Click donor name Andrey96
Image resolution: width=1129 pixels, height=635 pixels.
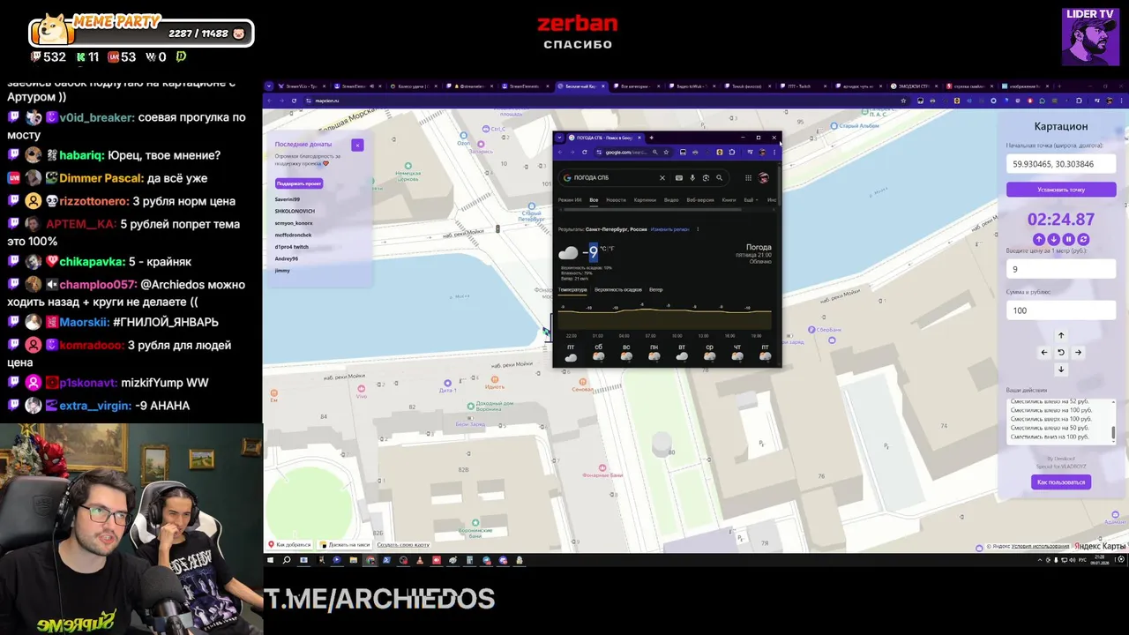(x=287, y=258)
